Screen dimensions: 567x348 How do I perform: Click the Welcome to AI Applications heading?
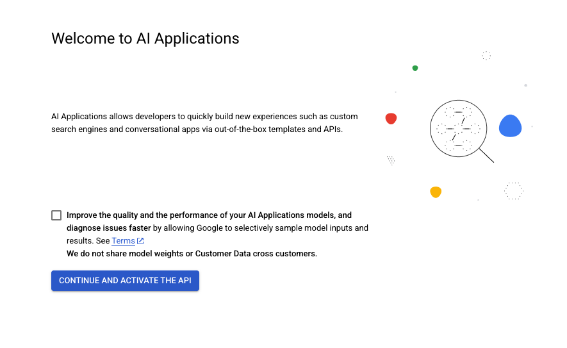click(145, 38)
